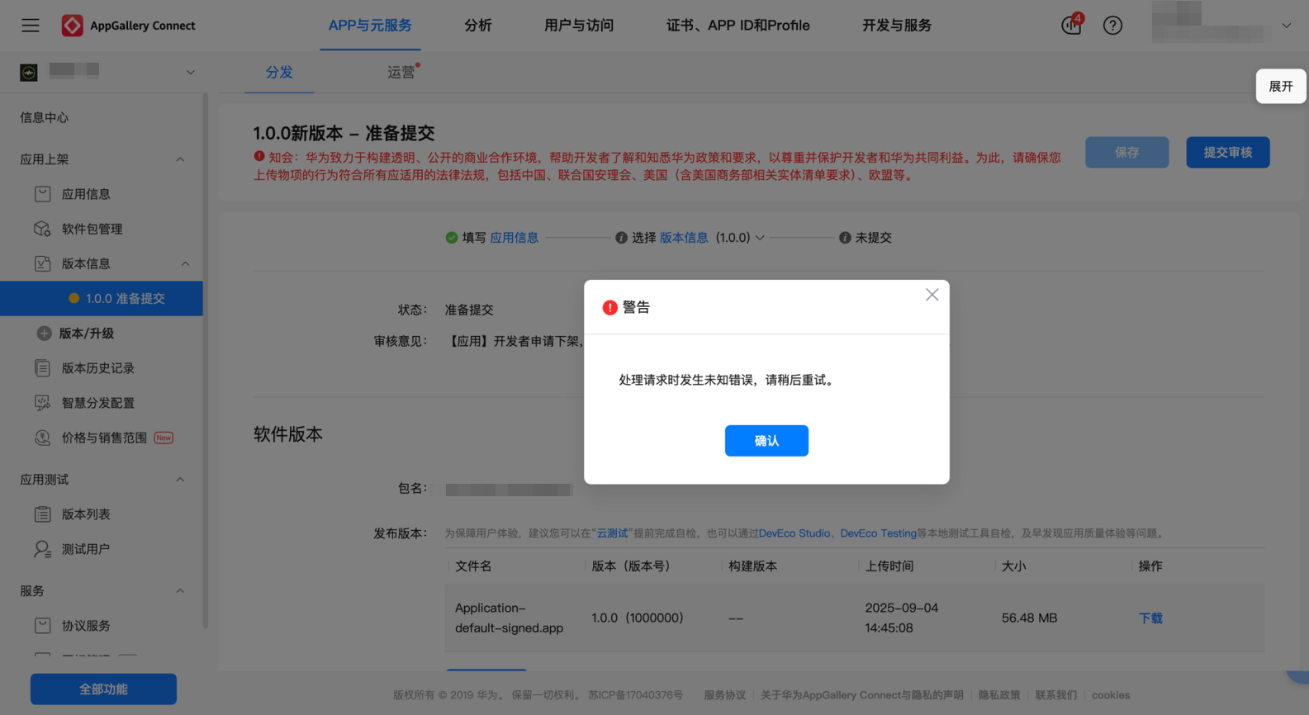Viewport: 1309px width, 715px height.
Task: Open 联系我们 footer link
Action: pos(1056,695)
